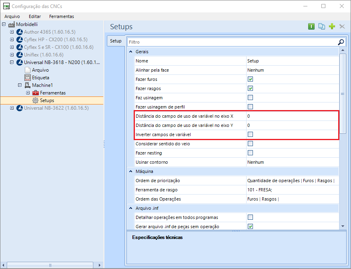351x269 pixels.
Task: Click the Morbidelli factory icon
Action: (x=12, y=24)
